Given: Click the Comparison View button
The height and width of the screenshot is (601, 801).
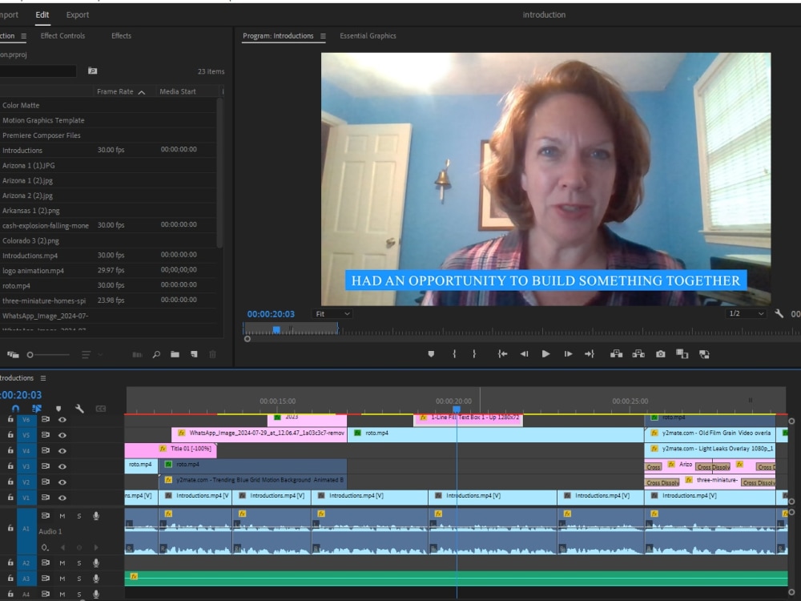Looking at the screenshot, I should coord(682,353).
